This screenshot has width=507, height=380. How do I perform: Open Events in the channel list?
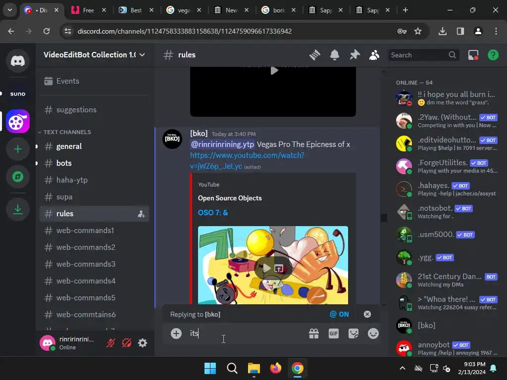(x=94, y=81)
